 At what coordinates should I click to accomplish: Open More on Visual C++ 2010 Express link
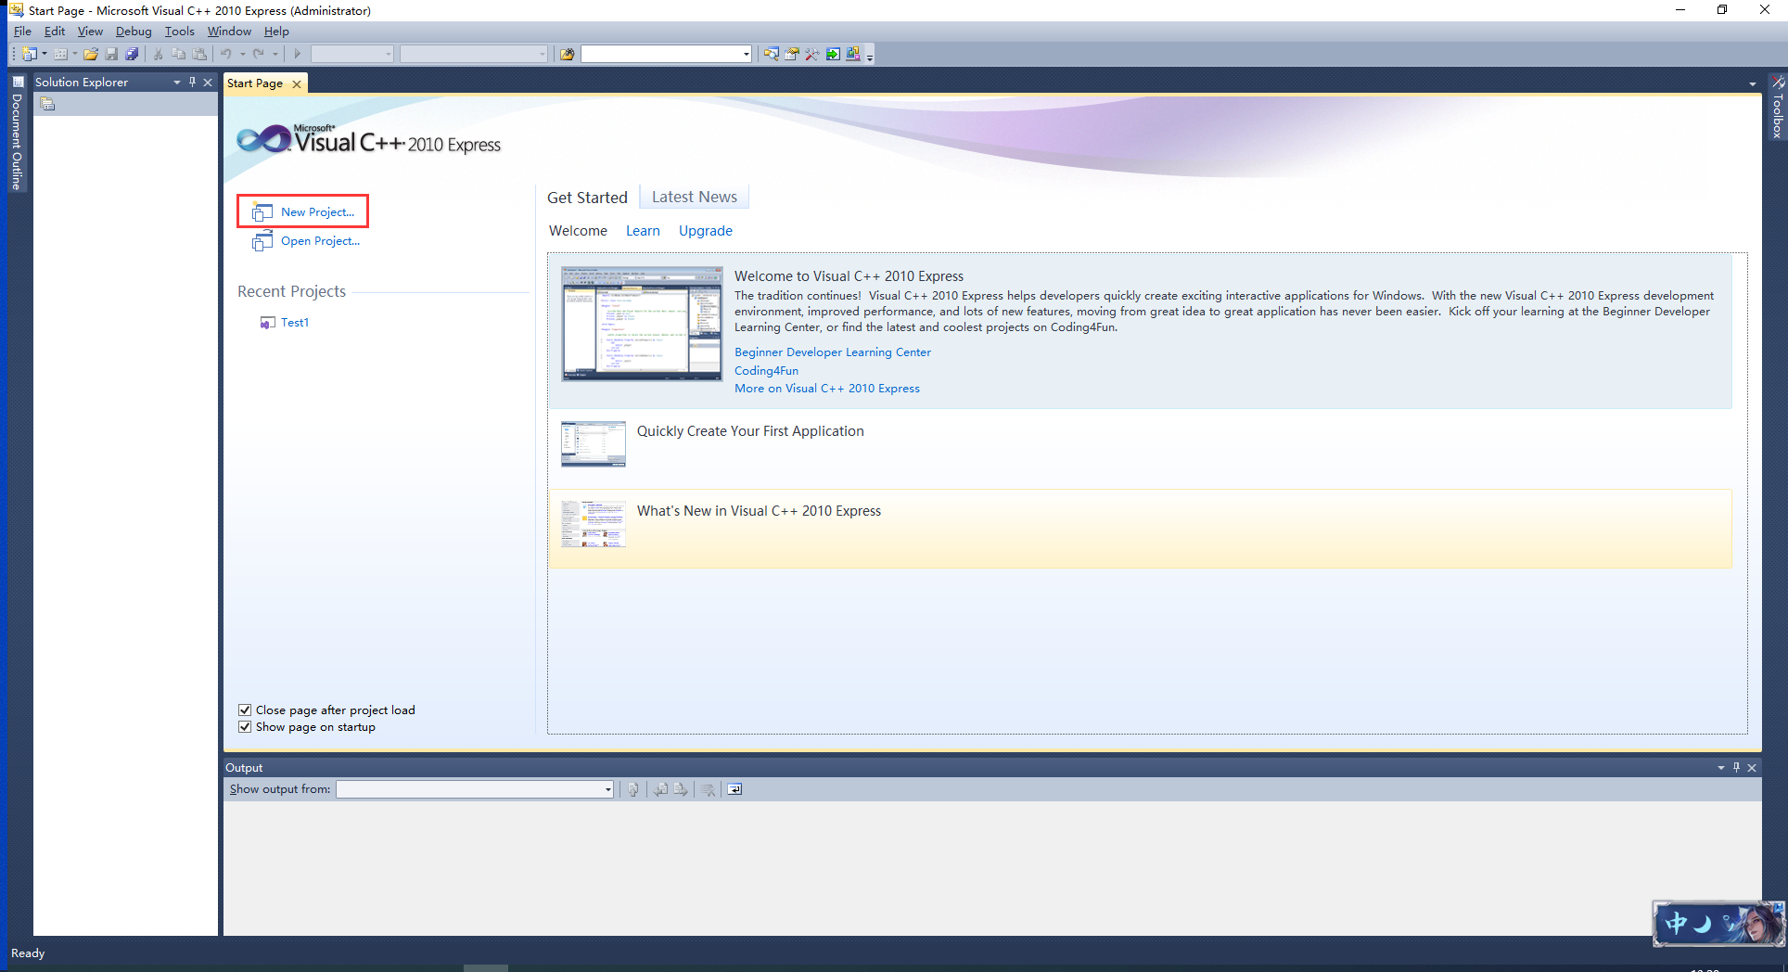pos(827,389)
